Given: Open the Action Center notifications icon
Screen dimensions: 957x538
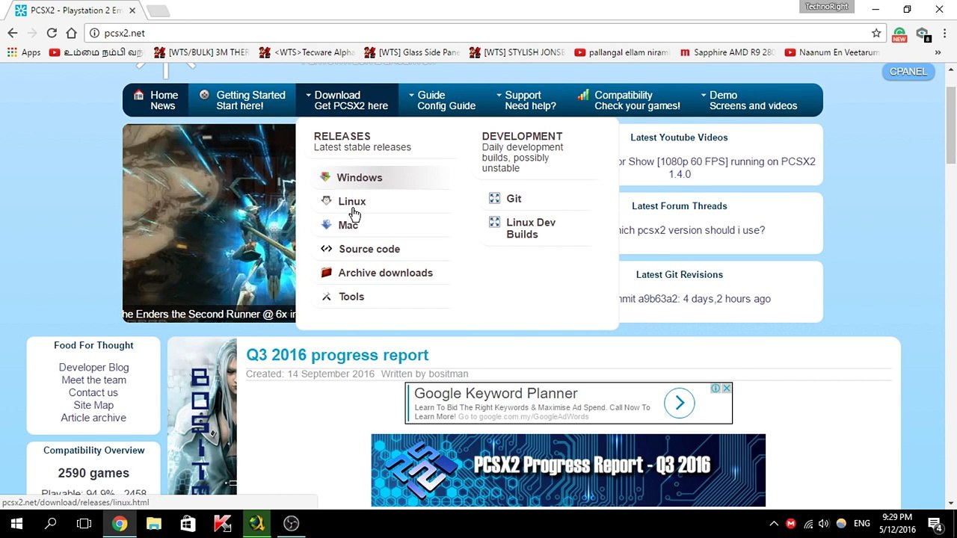Looking at the screenshot, I should [x=935, y=524].
